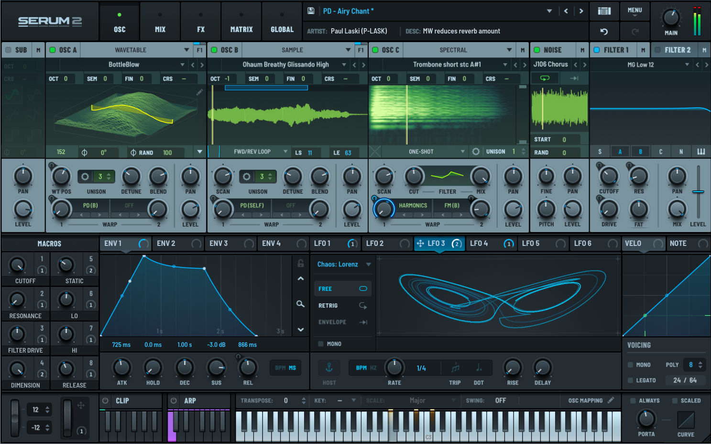Open the visualizer grid icon beside MENU
711x444 pixels.
pos(604,11)
